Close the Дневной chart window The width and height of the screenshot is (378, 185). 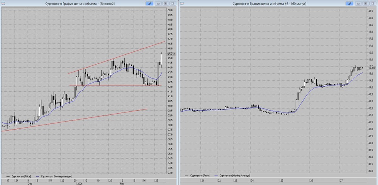click(173, 3)
